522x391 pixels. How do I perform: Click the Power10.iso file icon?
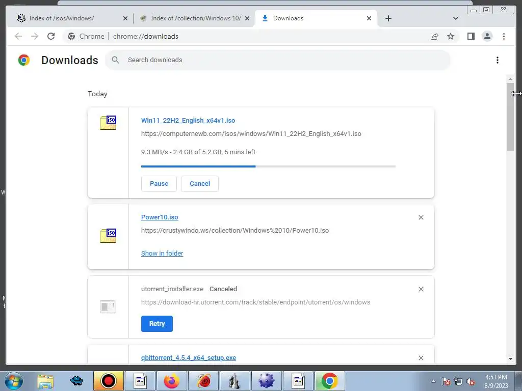pos(108,236)
